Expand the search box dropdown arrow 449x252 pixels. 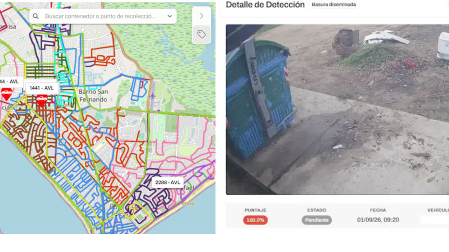pyautogui.click(x=170, y=16)
